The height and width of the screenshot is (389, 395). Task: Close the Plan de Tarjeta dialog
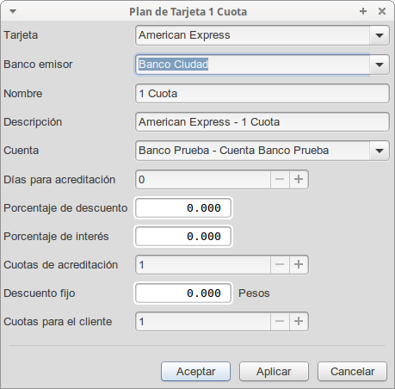click(x=382, y=11)
